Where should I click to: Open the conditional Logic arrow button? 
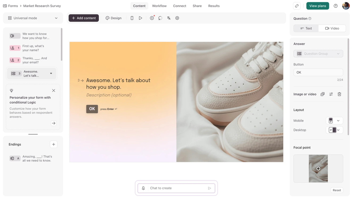tap(54, 123)
